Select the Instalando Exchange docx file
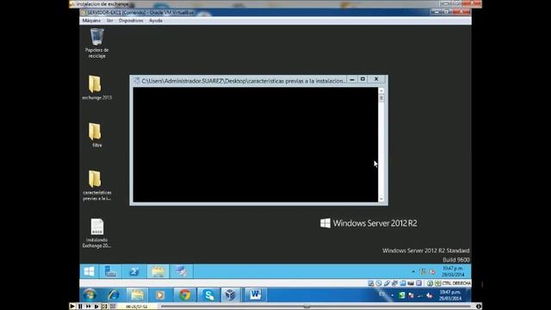Image resolution: width=551 pixels, height=310 pixels. [x=96, y=233]
